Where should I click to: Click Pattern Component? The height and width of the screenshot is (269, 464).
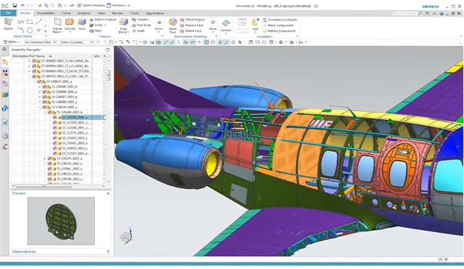click(279, 31)
